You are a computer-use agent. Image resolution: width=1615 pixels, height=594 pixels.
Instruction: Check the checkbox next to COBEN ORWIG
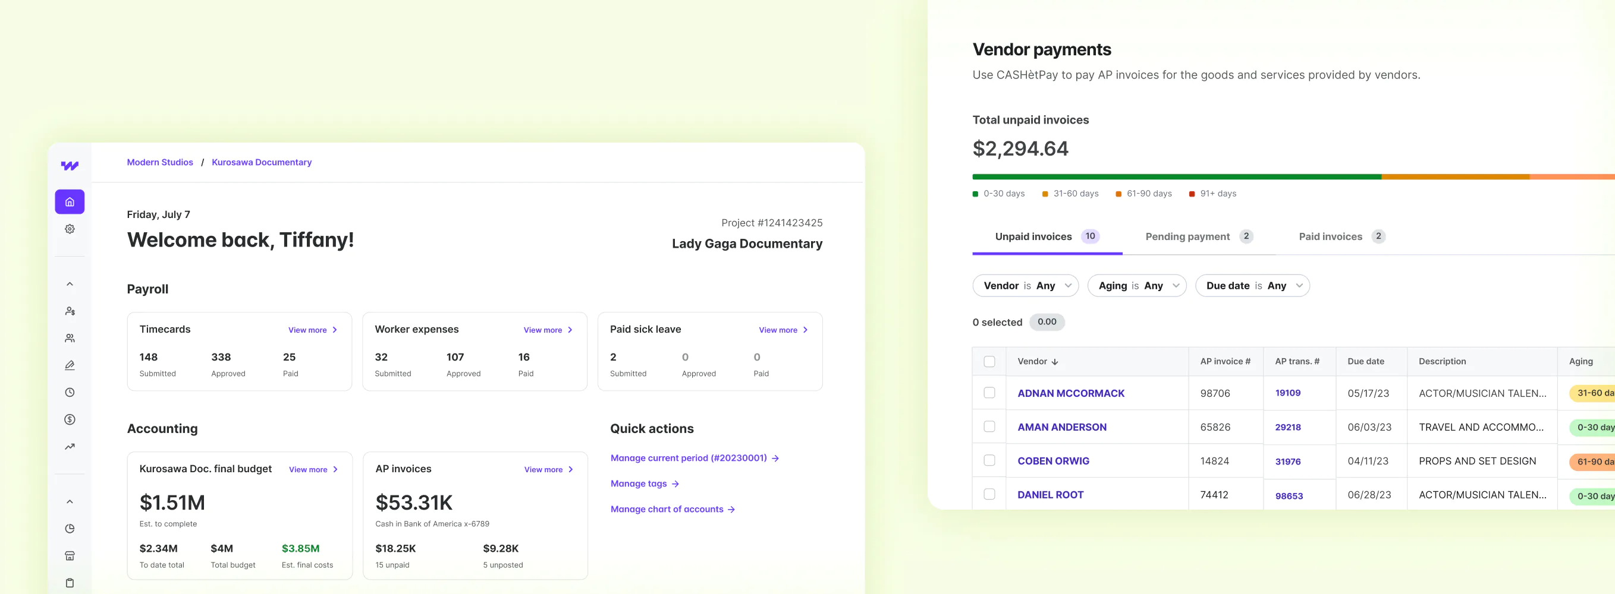989,460
